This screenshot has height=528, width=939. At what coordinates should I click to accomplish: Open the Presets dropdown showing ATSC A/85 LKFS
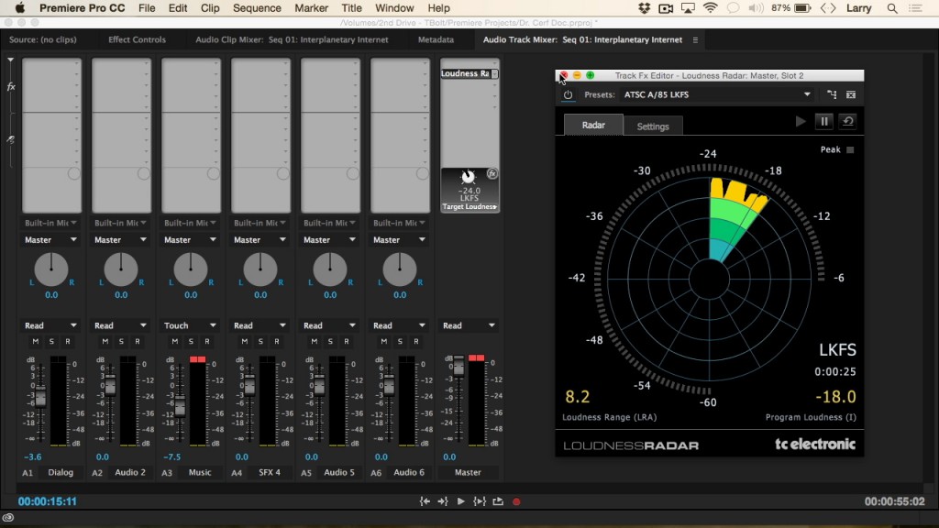coord(717,94)
